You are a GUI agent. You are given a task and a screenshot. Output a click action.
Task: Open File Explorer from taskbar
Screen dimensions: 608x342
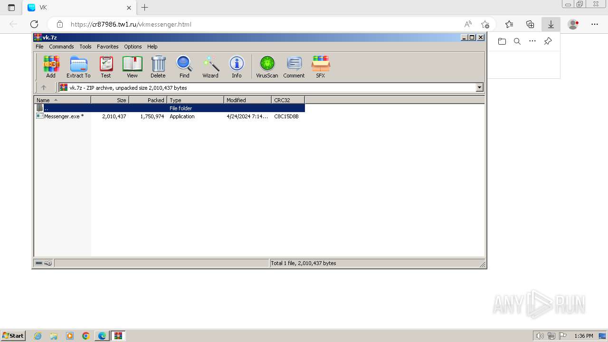(54, 336)
